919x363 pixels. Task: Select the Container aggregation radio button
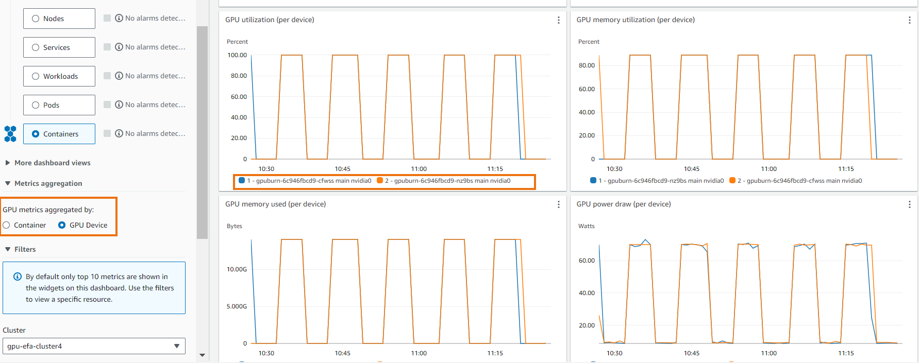point(6,225)
